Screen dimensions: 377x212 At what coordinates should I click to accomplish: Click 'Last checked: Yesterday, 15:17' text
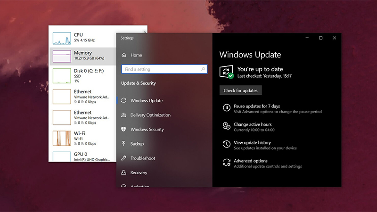pyautogui.click(x=264, y=76)
